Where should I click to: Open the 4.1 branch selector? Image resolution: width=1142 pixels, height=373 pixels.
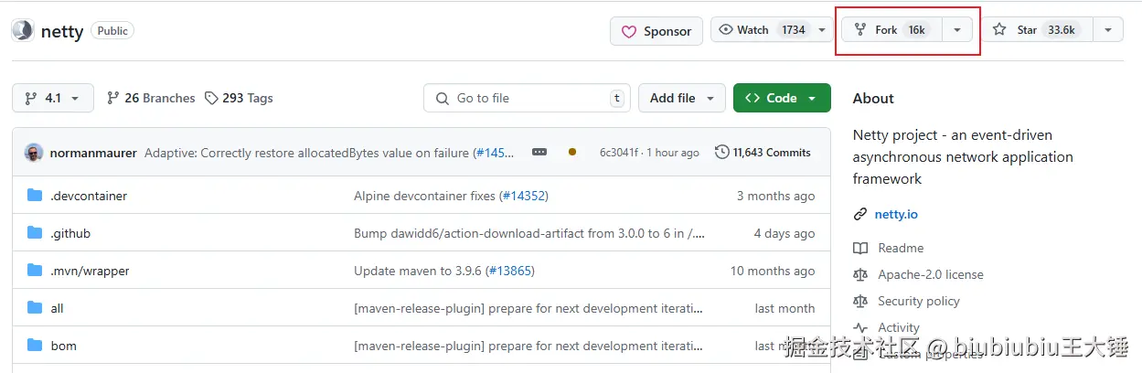53,98
